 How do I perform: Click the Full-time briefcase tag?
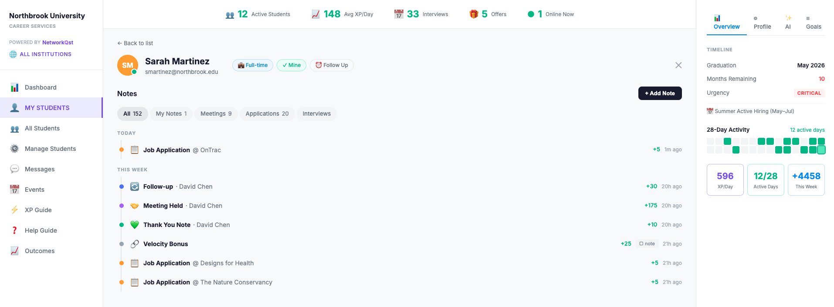253,65
